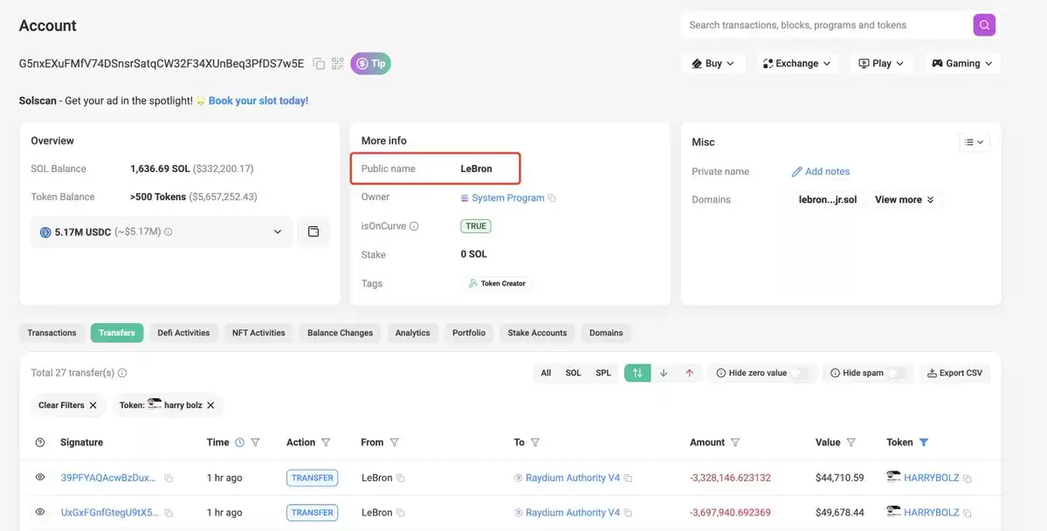Click eye icon for 39PFYAQAcwBzDux row
Image resolution: width=1047 pixels, height=531 pixels.
[40, 477]
